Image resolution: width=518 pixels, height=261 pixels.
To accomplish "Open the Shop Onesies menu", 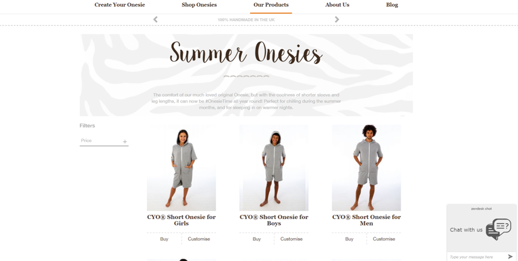I will pos(199,5).
